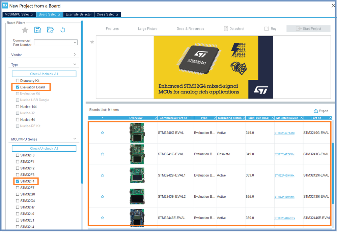Select the STM3240G-EVAL board thumbnail
This screenshot has width=337, height=232.
tap(137, 133)
